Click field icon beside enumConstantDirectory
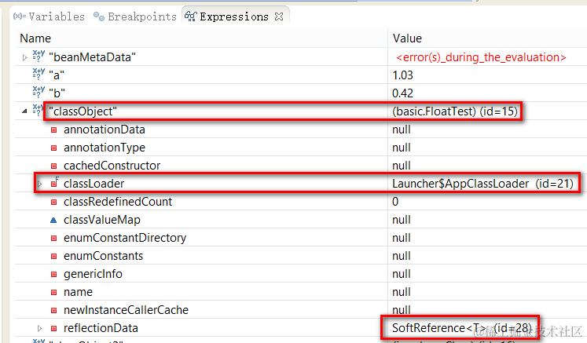Image resolution: width=587 pixels, height=343 pixels. point(54,238)
